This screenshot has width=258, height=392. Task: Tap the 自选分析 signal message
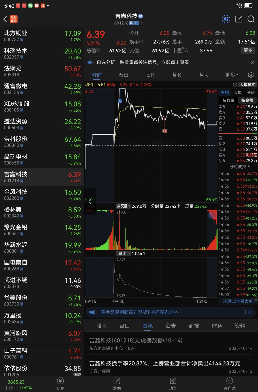tap(143, 62)
